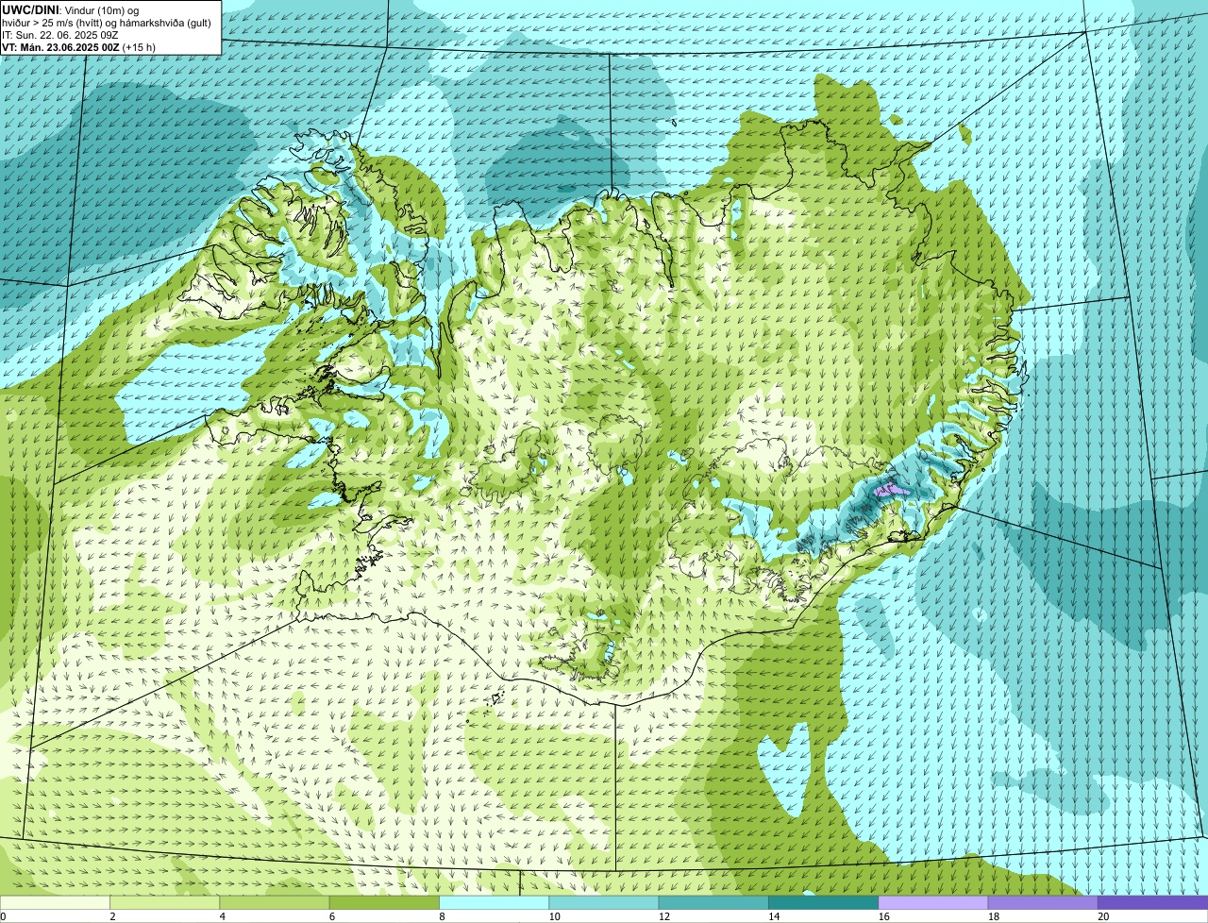The height and width of the screenshot is (923, 1208).
Task: Click the light yellow-green 2–4 m/s legend swatch
Action: coord(164,902)
